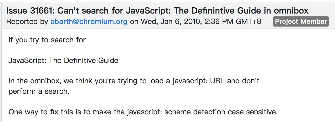Click the sentence beginning "One way to fix this"

point(143,112)
